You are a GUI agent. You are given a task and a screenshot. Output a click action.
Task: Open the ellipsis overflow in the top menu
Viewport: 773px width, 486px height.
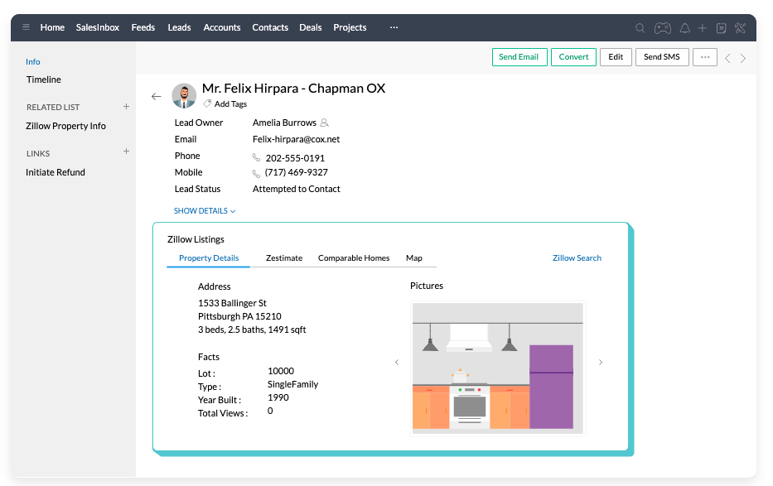(x=393, y=27)
